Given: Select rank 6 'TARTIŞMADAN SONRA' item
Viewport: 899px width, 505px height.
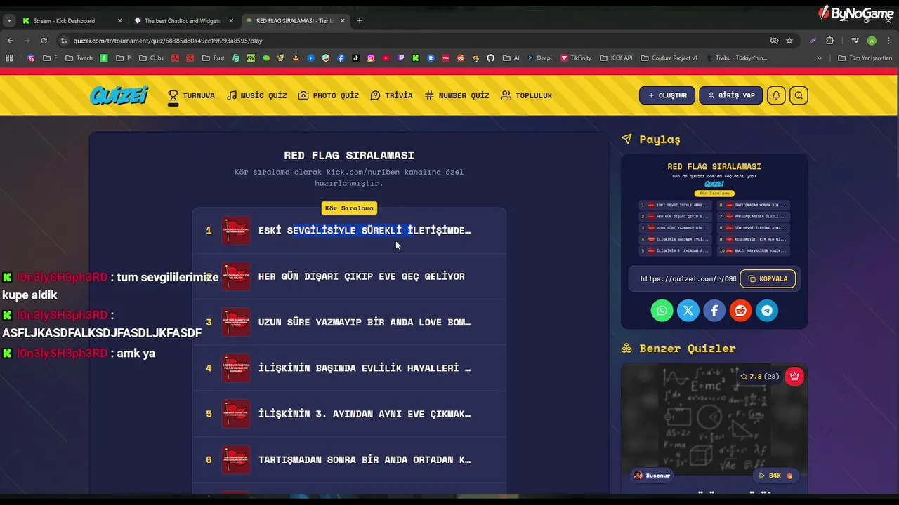Looking at the screenshot, I should pyautogui.click(x=349, y=459).
